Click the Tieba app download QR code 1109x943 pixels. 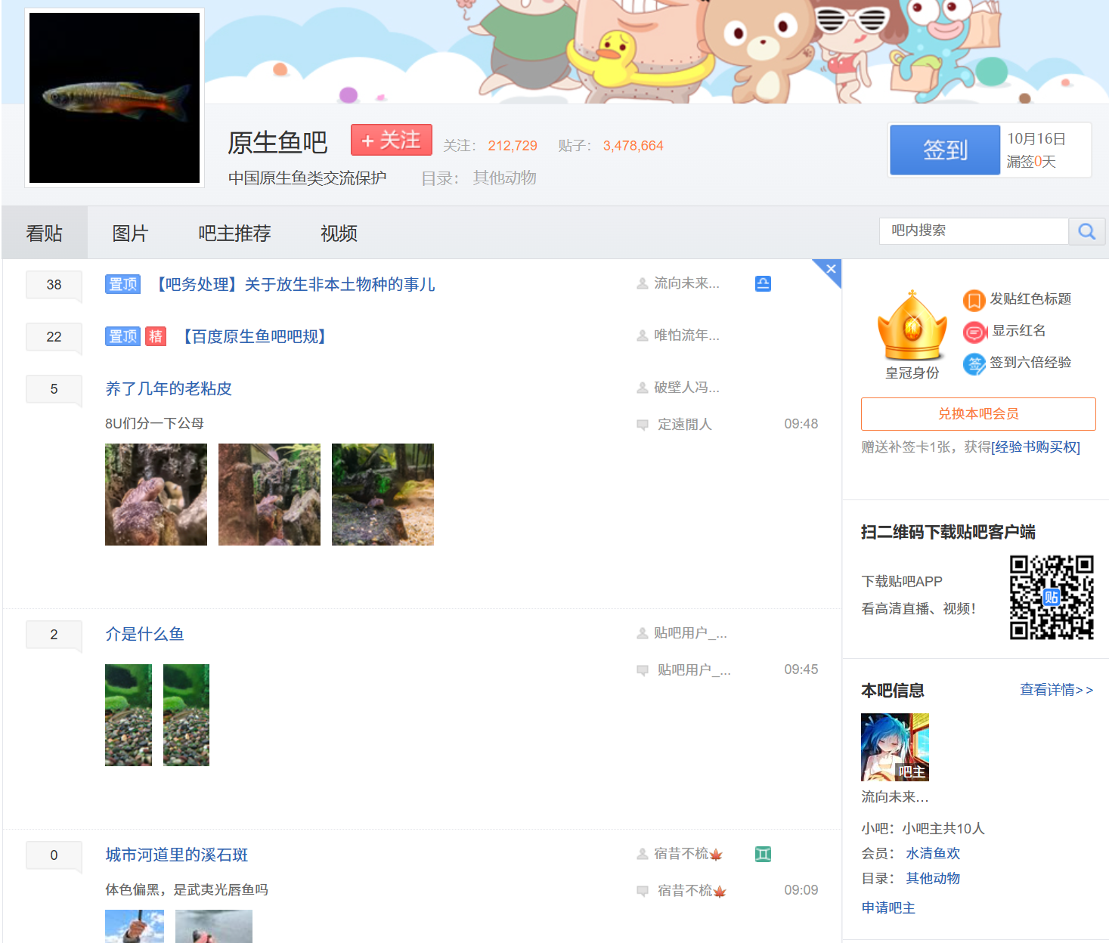tap(1052, 597)
